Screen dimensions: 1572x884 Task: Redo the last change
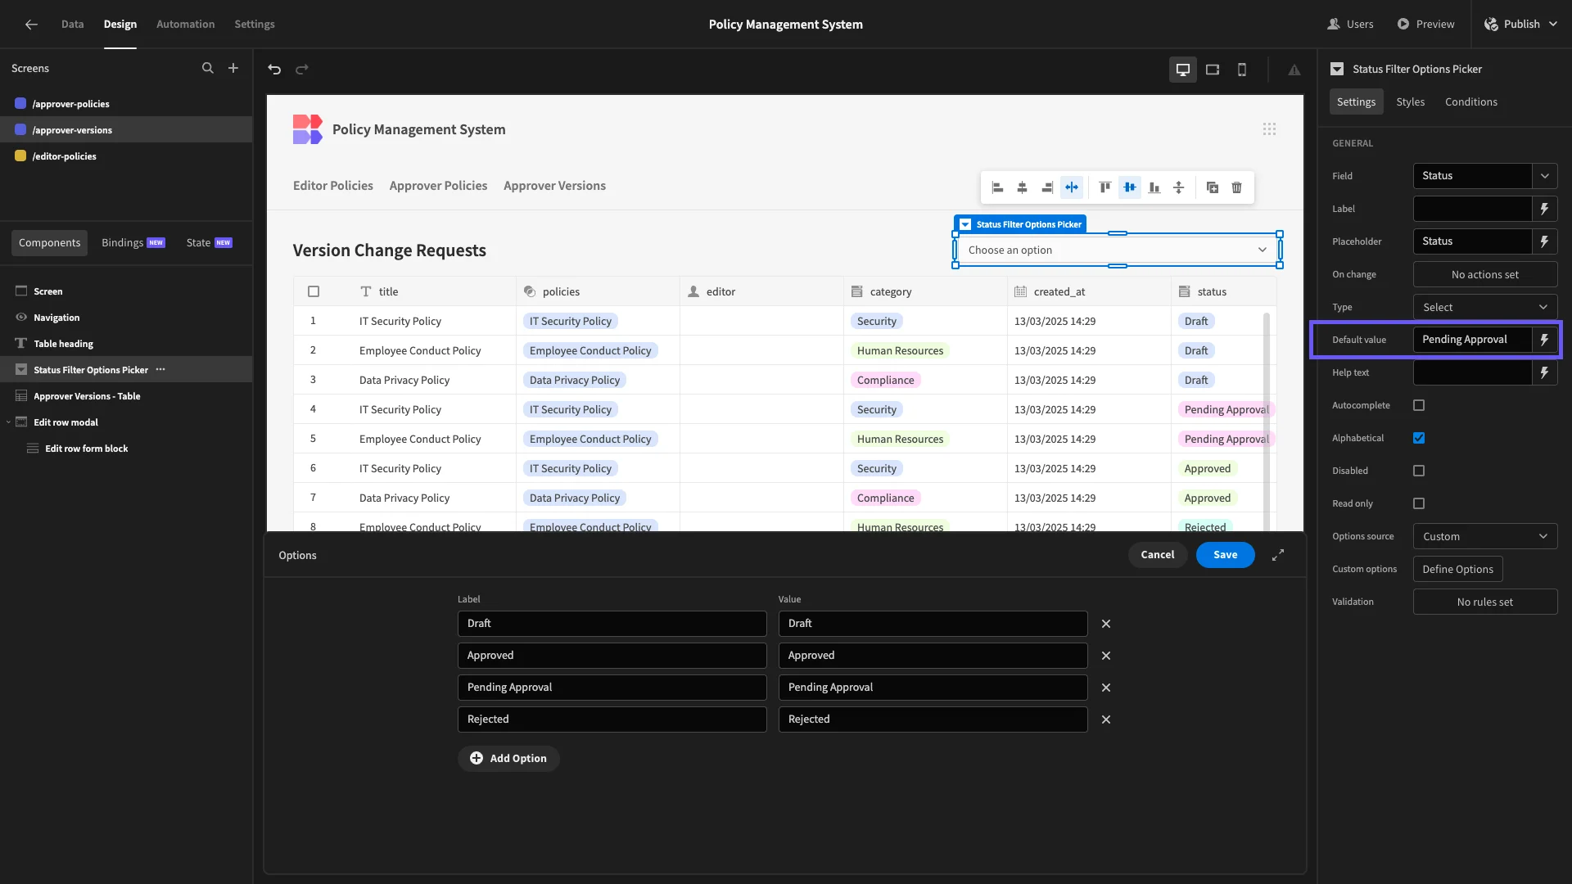tap(302, 70)
